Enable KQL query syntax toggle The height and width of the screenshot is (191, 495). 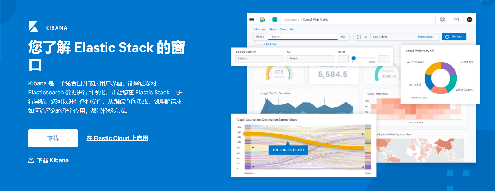[x=344, y=36]
